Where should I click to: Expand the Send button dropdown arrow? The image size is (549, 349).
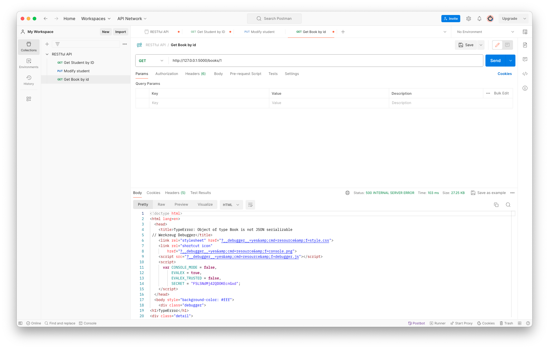click(510, 61)
